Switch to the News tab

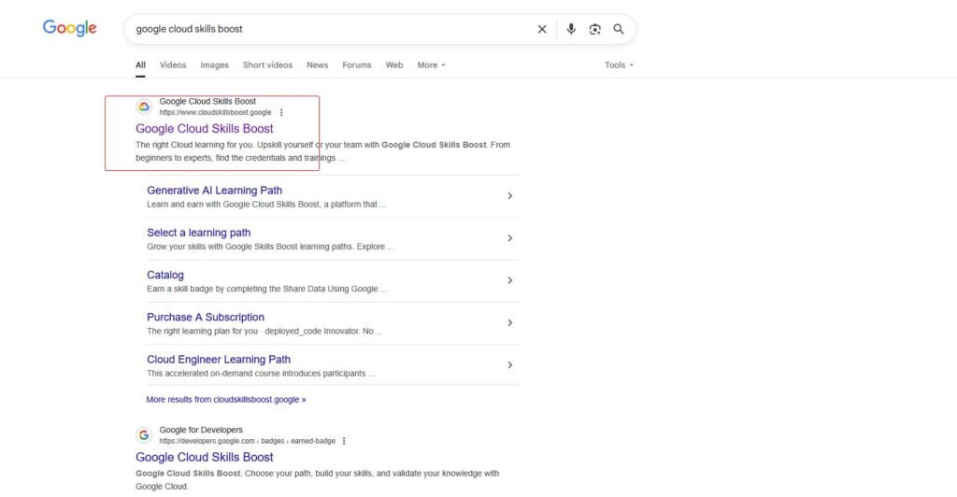point(318,64)
